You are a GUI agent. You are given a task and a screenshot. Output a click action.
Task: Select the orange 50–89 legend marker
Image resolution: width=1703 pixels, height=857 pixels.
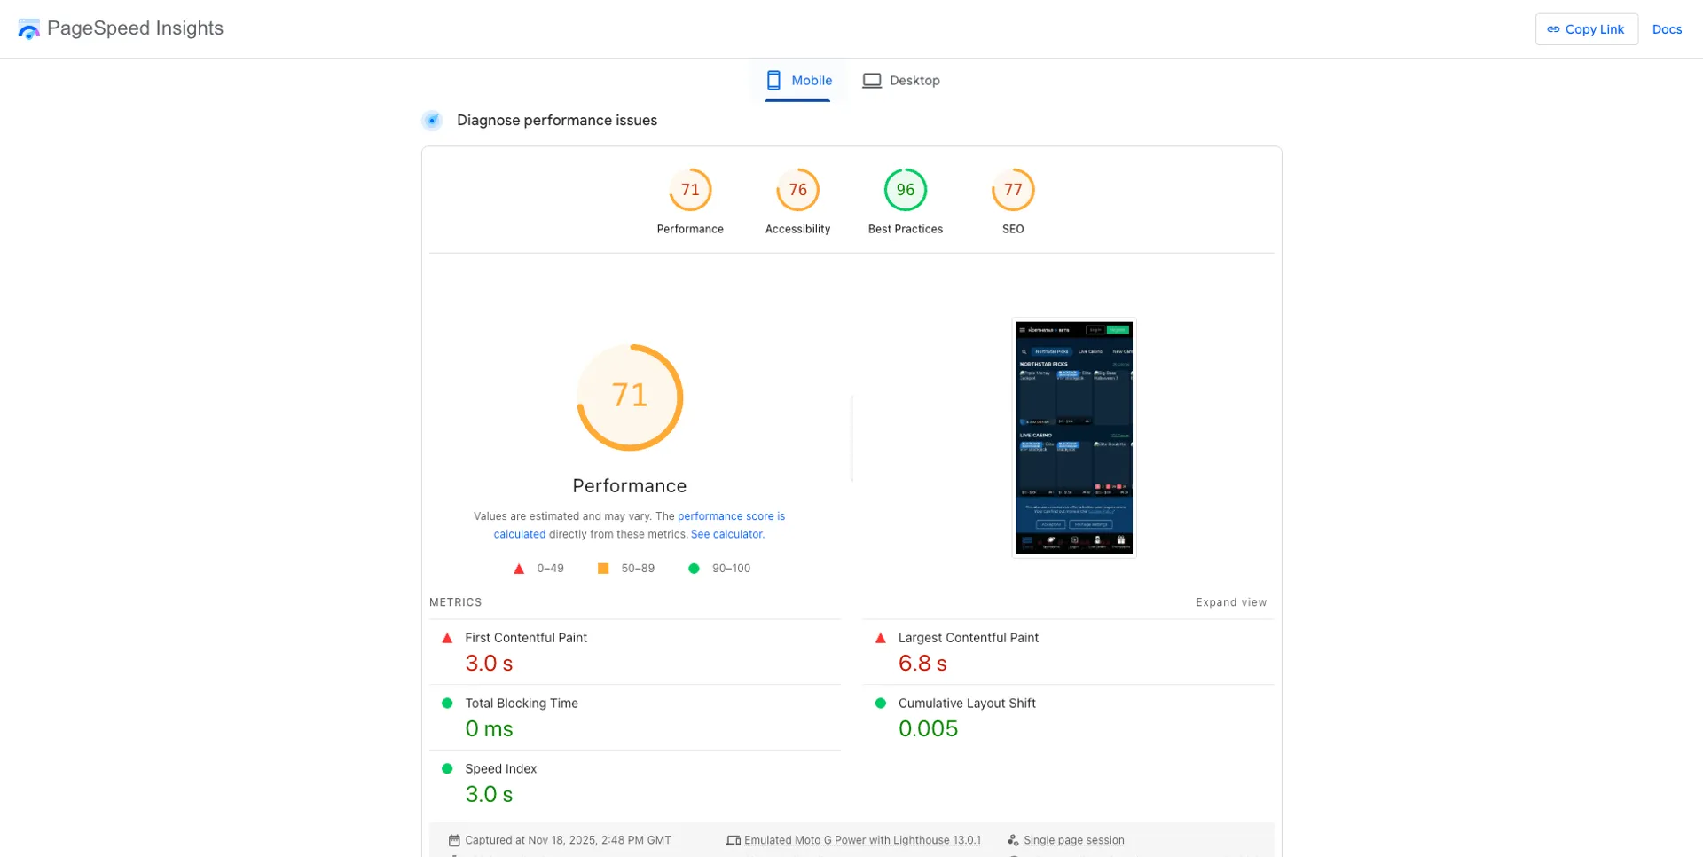click(603, 568)
